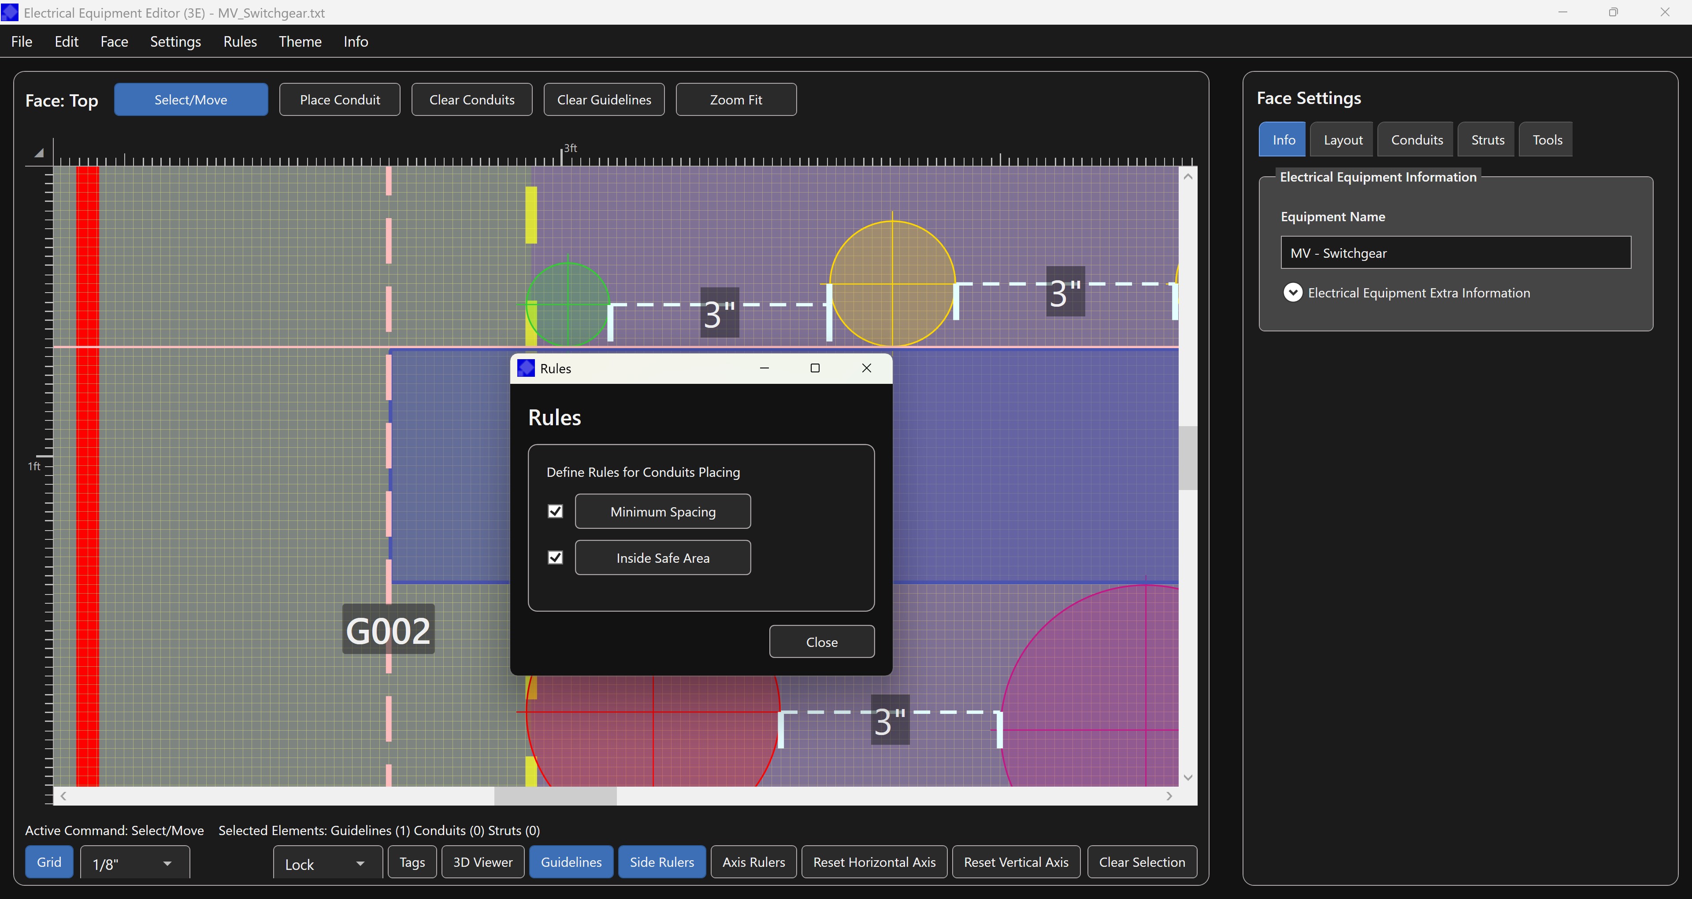
Task: Toggle the Grid button off
Action: tap(48, 862)
